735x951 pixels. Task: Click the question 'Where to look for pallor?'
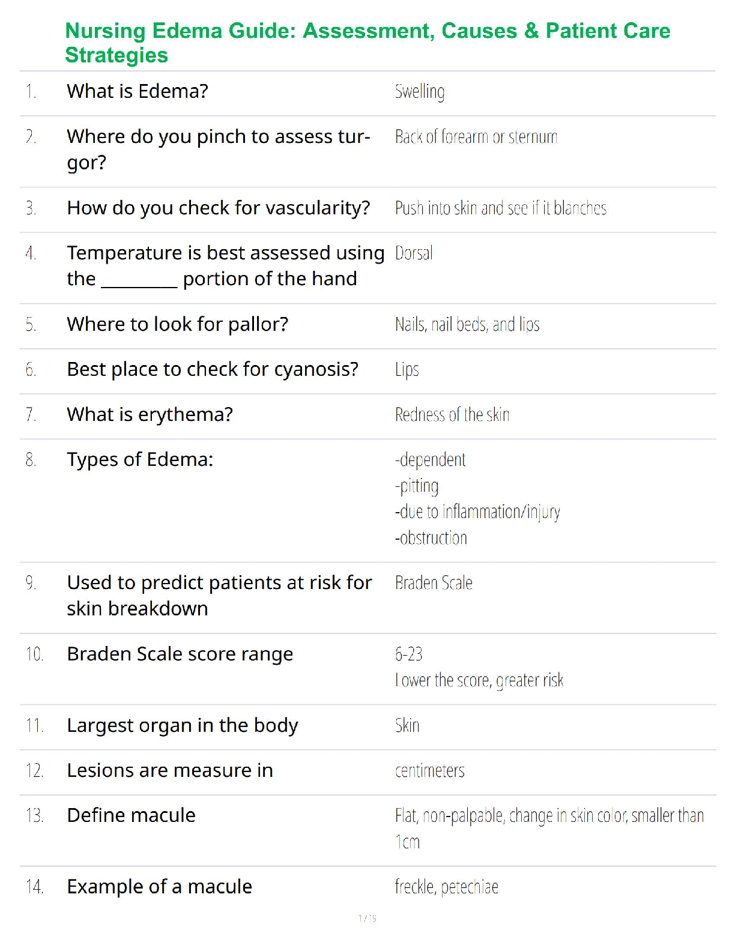(x=177, y=324)
